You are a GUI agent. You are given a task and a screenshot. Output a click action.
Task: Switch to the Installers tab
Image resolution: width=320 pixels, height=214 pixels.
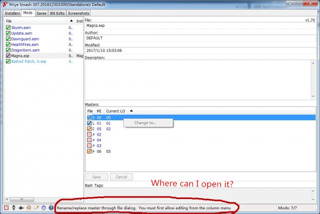point(12,13)
